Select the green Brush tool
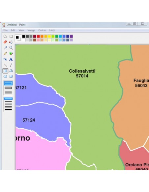 coord(11,54)
